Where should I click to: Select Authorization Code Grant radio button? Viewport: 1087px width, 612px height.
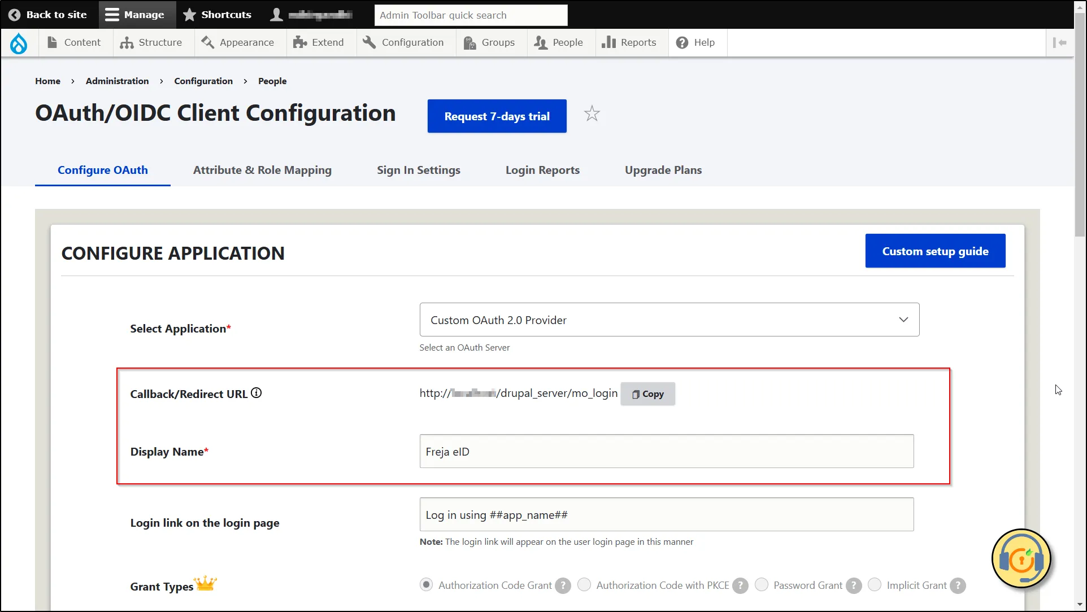point(425,584)
